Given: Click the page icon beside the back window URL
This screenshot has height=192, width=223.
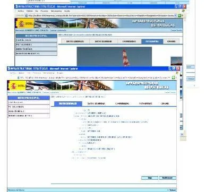Looking at the screenshot, I should click(x=27, y=15).
